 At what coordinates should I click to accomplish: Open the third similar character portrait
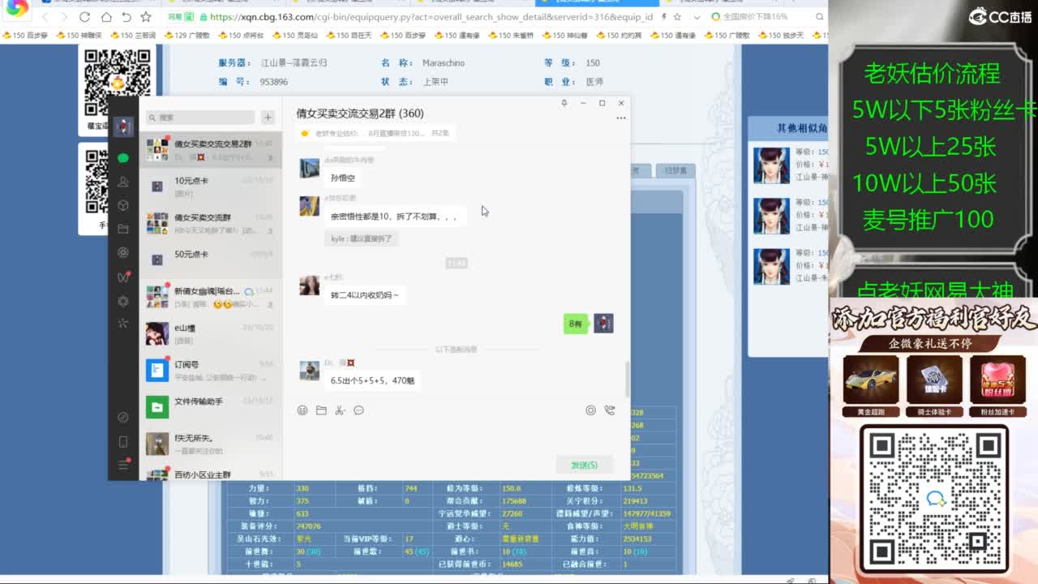click(x=771, y=267)
